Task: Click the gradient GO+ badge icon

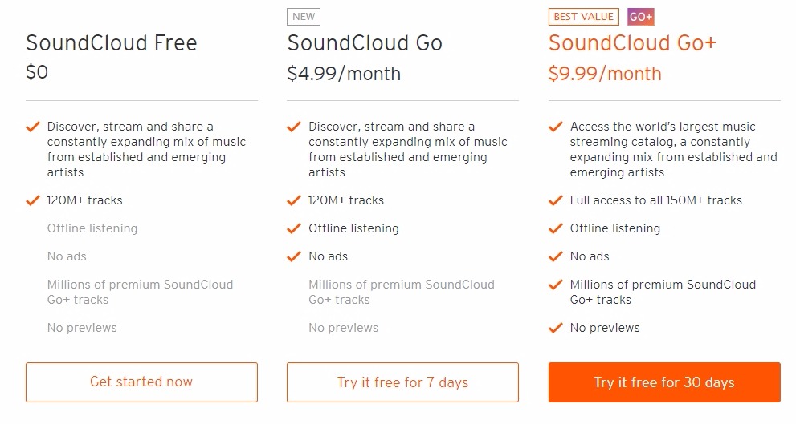Action: [641, 17]
